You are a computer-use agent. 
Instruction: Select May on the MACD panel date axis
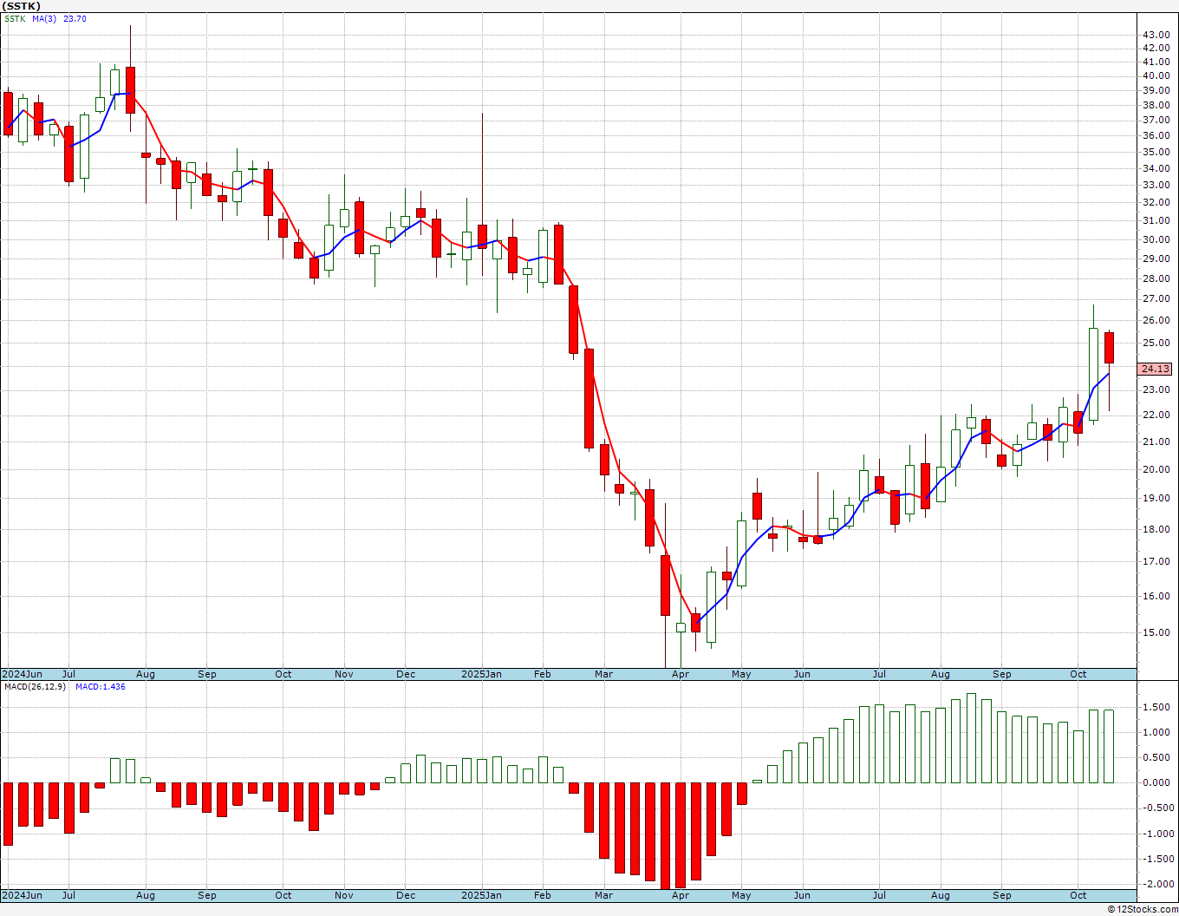coord(741,895)
